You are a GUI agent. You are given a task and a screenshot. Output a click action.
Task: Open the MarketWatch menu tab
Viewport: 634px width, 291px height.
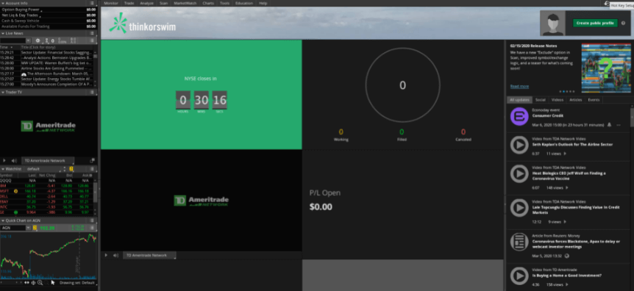185,3
